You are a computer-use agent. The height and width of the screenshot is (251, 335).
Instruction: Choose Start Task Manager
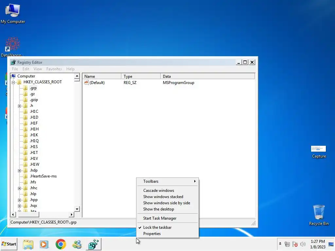pyautogui.click(x=167, y=218)
